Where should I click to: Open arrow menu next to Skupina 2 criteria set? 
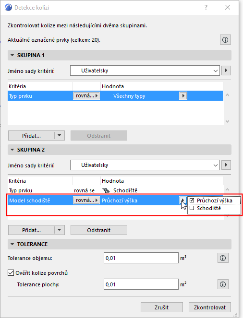click(226, 165)
